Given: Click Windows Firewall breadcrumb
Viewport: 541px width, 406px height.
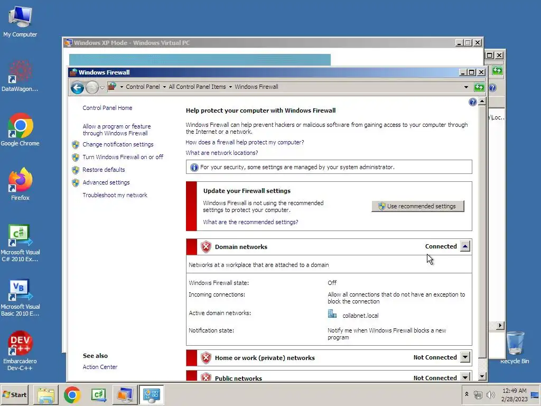Looking at the screenshot, I should [256, 87].
